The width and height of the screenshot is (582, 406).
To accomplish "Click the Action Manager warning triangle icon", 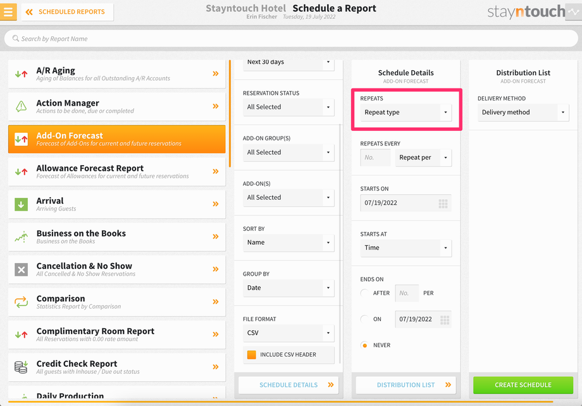I will coord(21,106).
